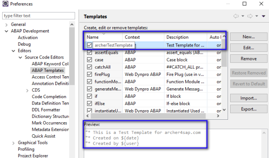Toggle the ifElse template checkbox
Viewport: 269px width, 158px height.
click(x=89, y=103)
